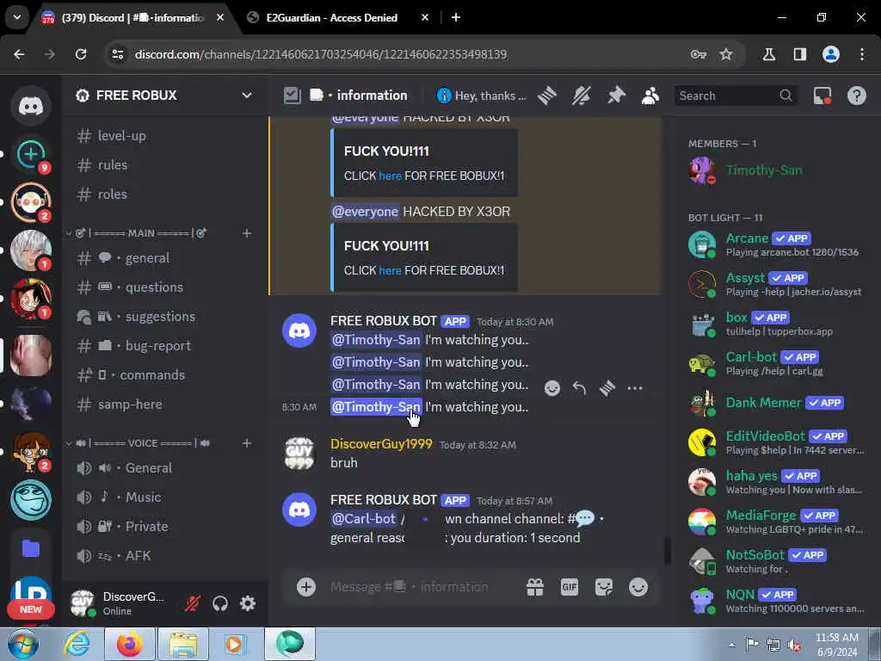Open the inbox icon in header
This screenshot has height=661, width=881.
click(822, 96)
